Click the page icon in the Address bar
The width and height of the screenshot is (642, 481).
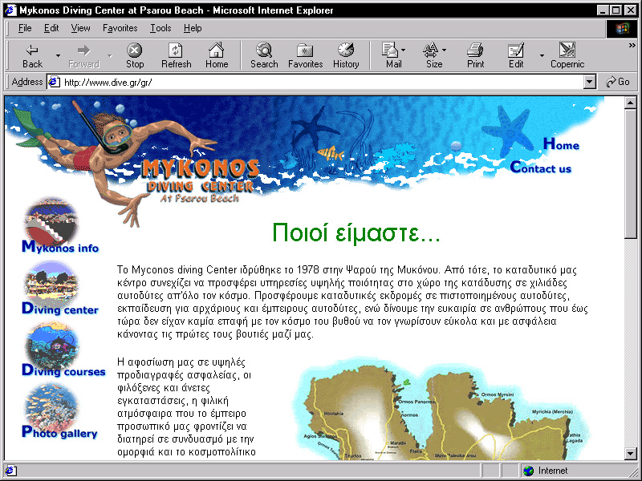54,83
